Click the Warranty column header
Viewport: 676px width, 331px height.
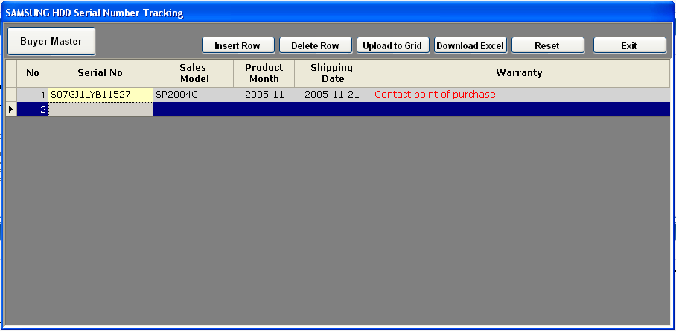pos(520,73)
